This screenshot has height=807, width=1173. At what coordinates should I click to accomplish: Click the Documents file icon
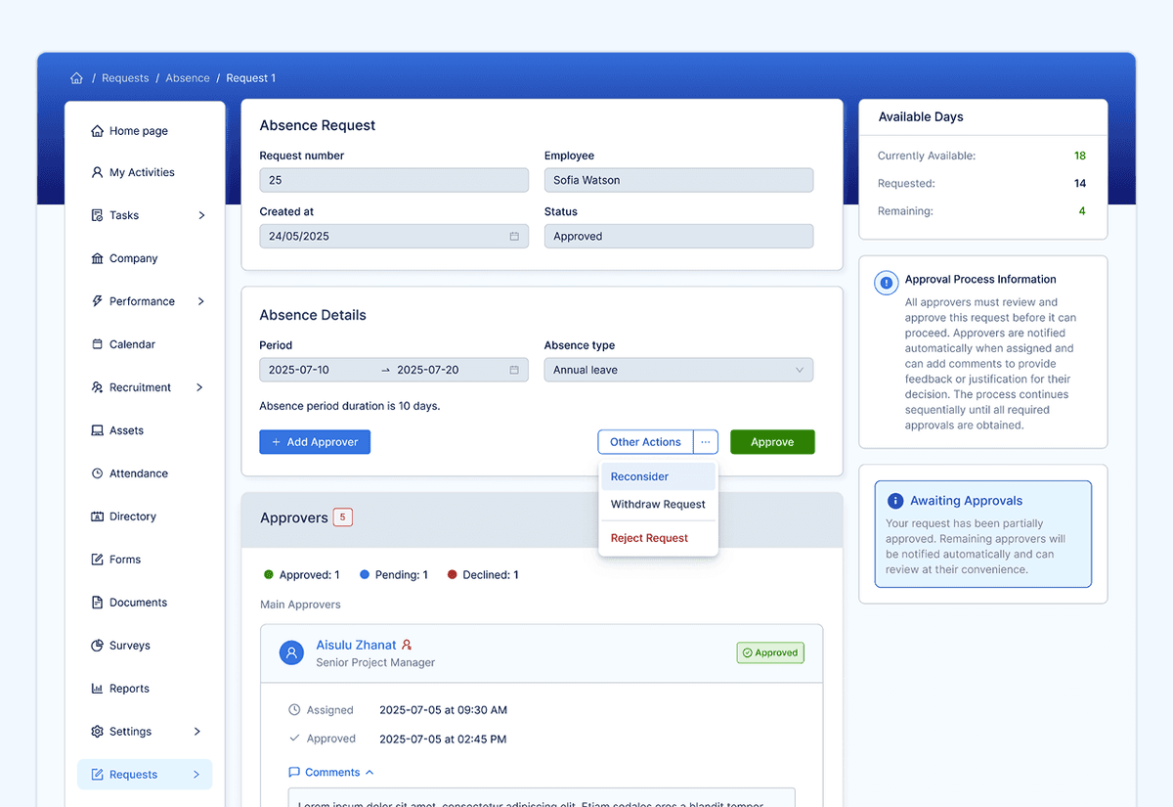(97, 603)
